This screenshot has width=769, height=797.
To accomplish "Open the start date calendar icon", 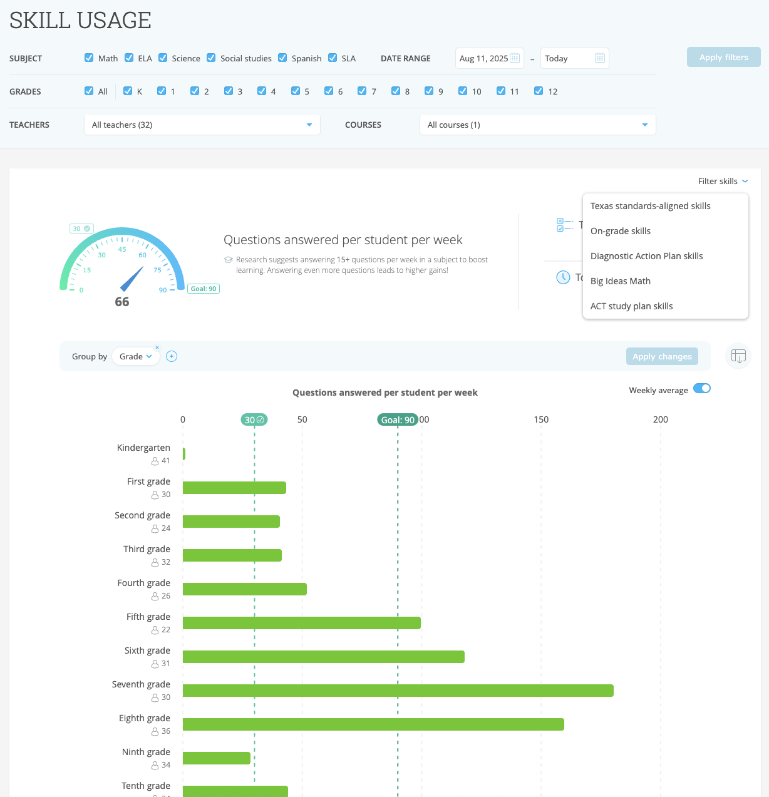I will [x=515, y=58].
